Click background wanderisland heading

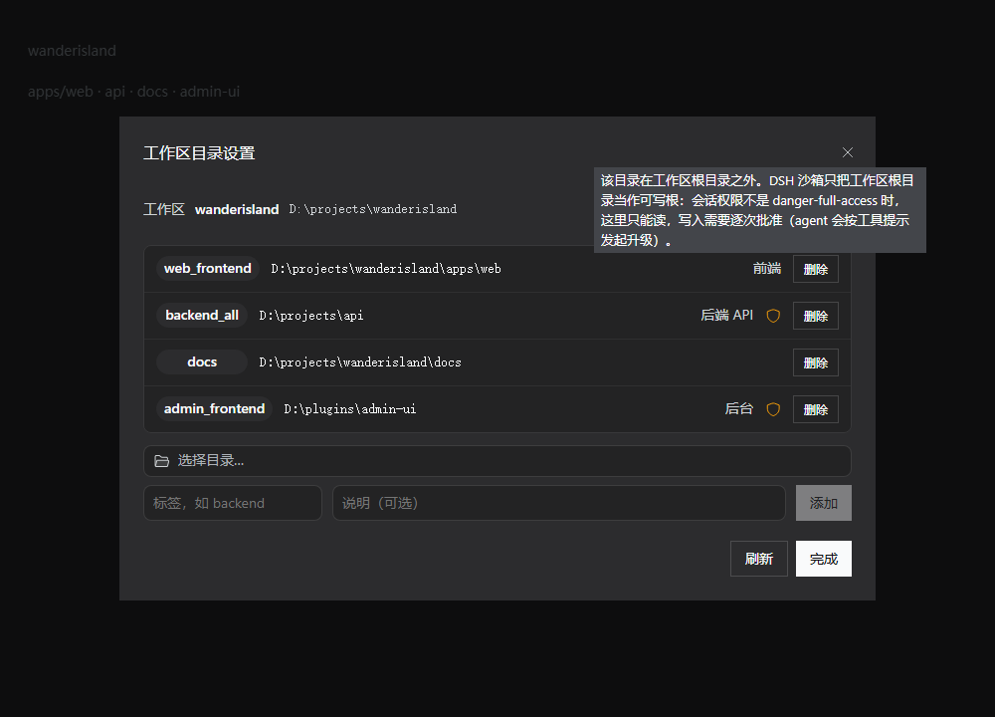72,51
